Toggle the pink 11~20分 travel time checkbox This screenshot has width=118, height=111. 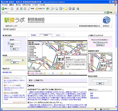[36, 73]
